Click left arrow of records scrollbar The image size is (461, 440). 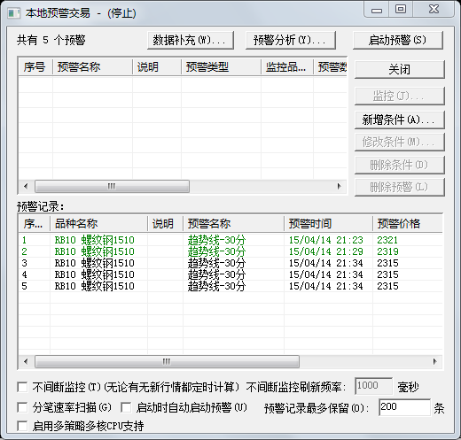click(26, 361)
